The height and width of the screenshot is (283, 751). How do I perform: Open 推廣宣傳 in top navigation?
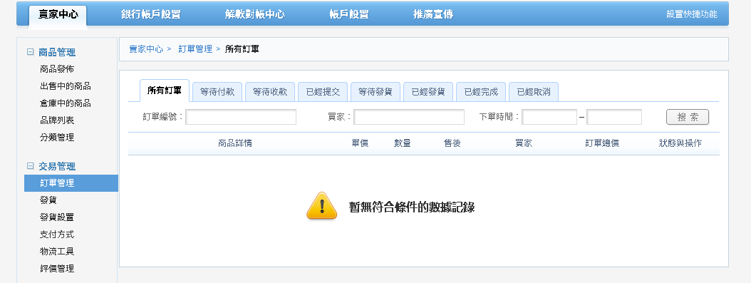coord(433,14)
